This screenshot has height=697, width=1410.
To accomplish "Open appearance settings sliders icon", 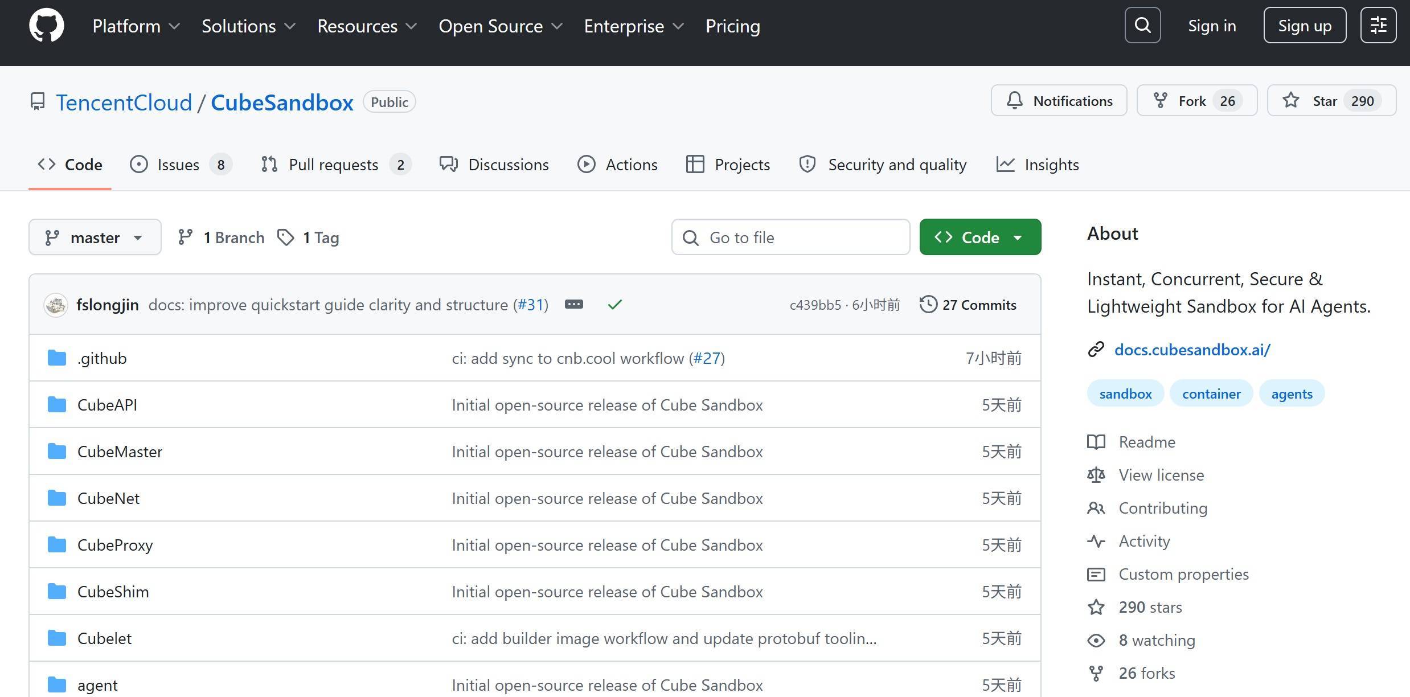I will [1378, 26].
